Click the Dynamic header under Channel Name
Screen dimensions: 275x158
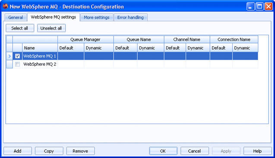(x=198, y=48)
